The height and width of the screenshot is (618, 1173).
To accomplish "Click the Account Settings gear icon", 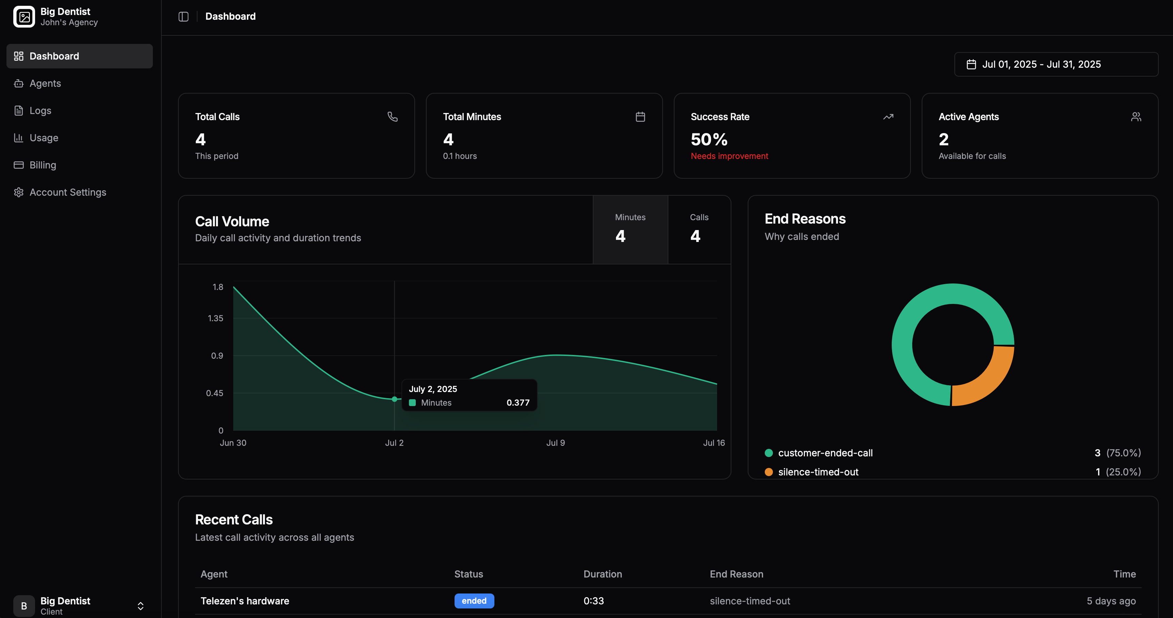I will coord(19,193).
